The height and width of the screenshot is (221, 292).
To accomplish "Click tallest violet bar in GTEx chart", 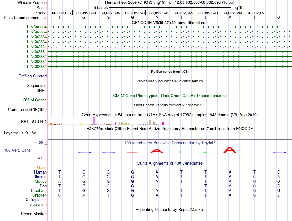I will pyautogui.click(x=94, y=121).
